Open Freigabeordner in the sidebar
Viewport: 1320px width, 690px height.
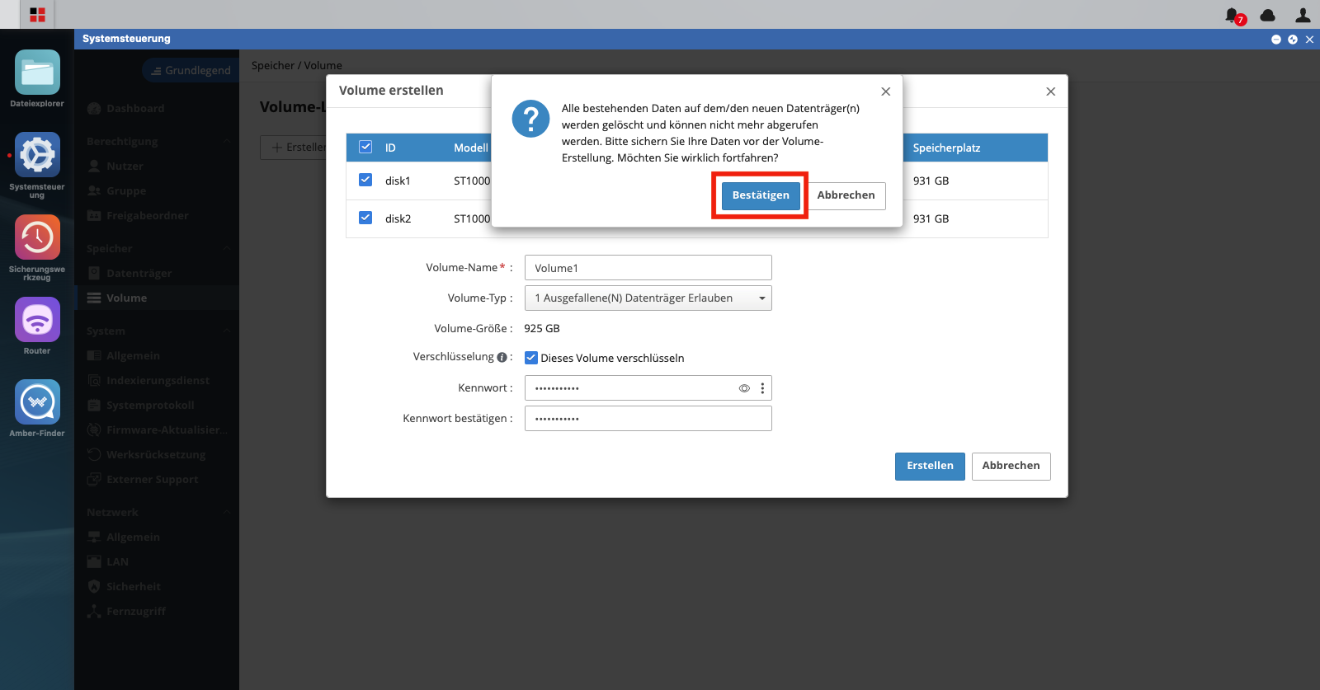[157, 215]
